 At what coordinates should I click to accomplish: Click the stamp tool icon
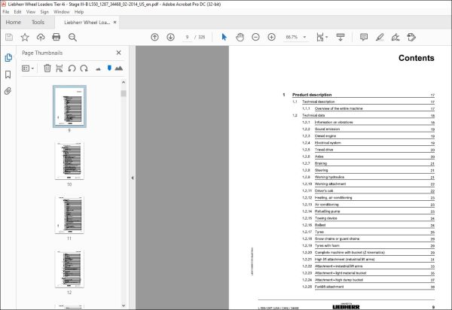point(411,37)
